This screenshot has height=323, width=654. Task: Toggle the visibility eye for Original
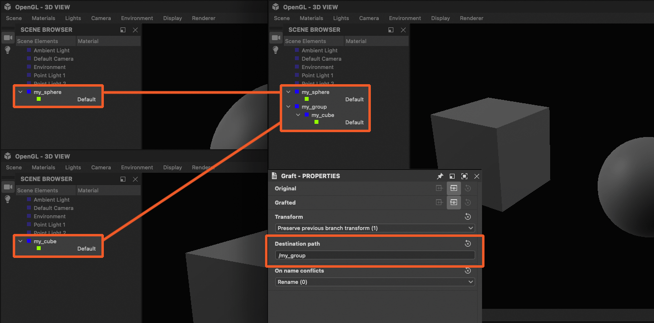453,188
